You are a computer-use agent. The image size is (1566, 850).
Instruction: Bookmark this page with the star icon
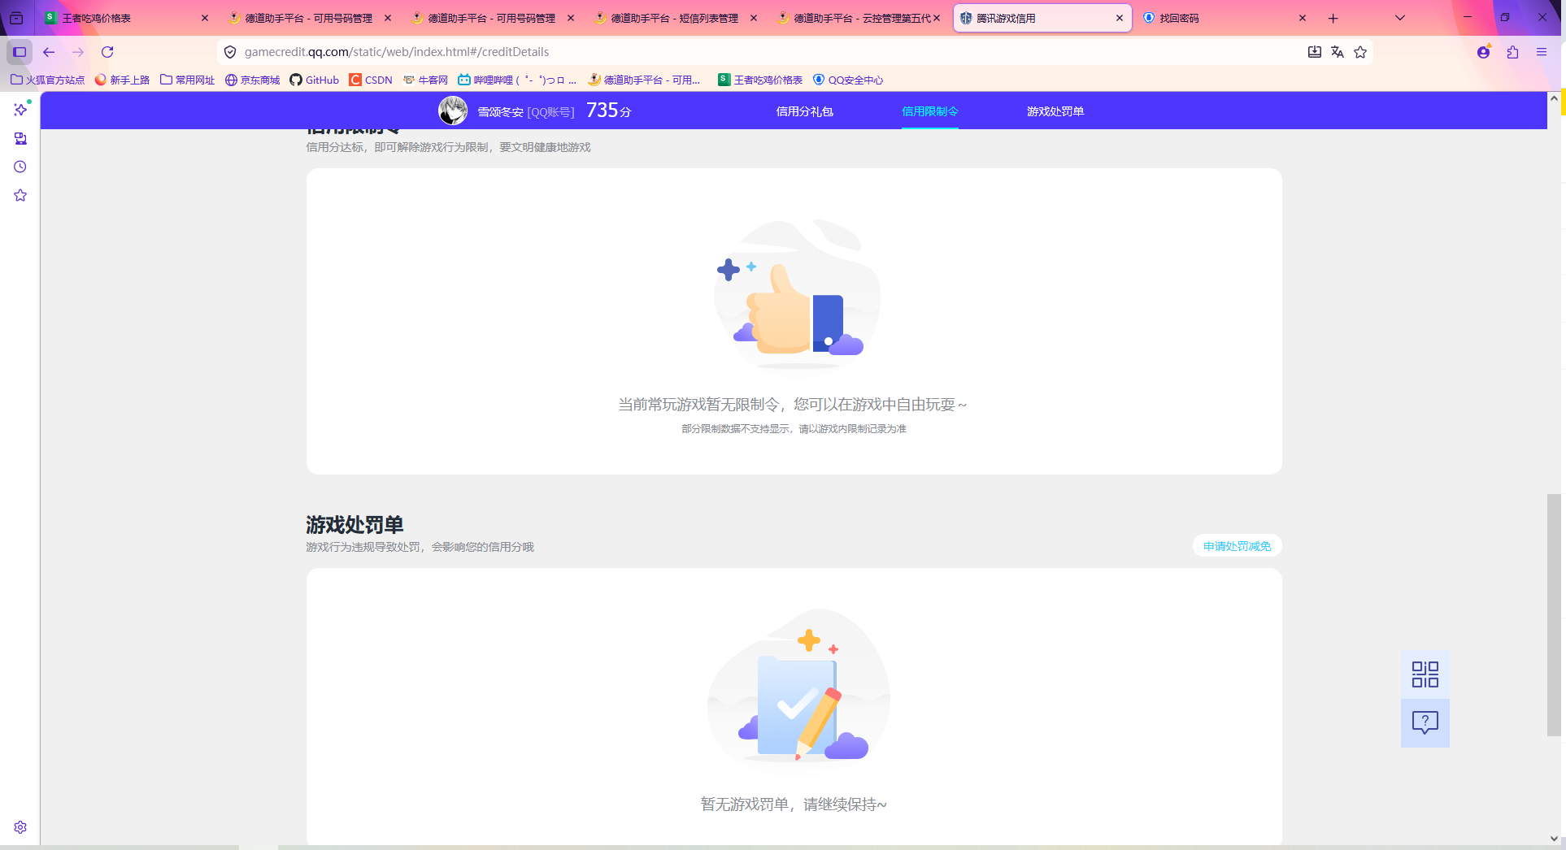1360,51
